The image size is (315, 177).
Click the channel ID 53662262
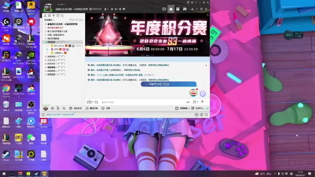tap(97, 9)
